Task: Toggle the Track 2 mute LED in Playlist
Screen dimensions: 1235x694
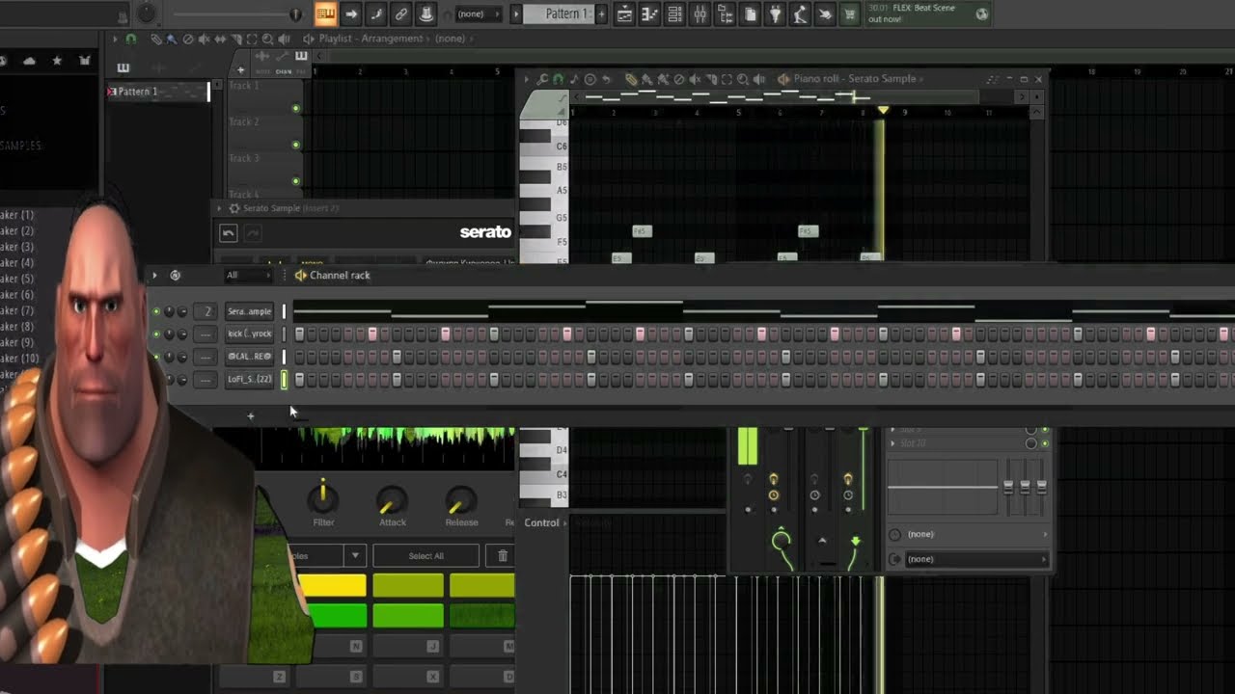Action: click(x=295, y=145)
